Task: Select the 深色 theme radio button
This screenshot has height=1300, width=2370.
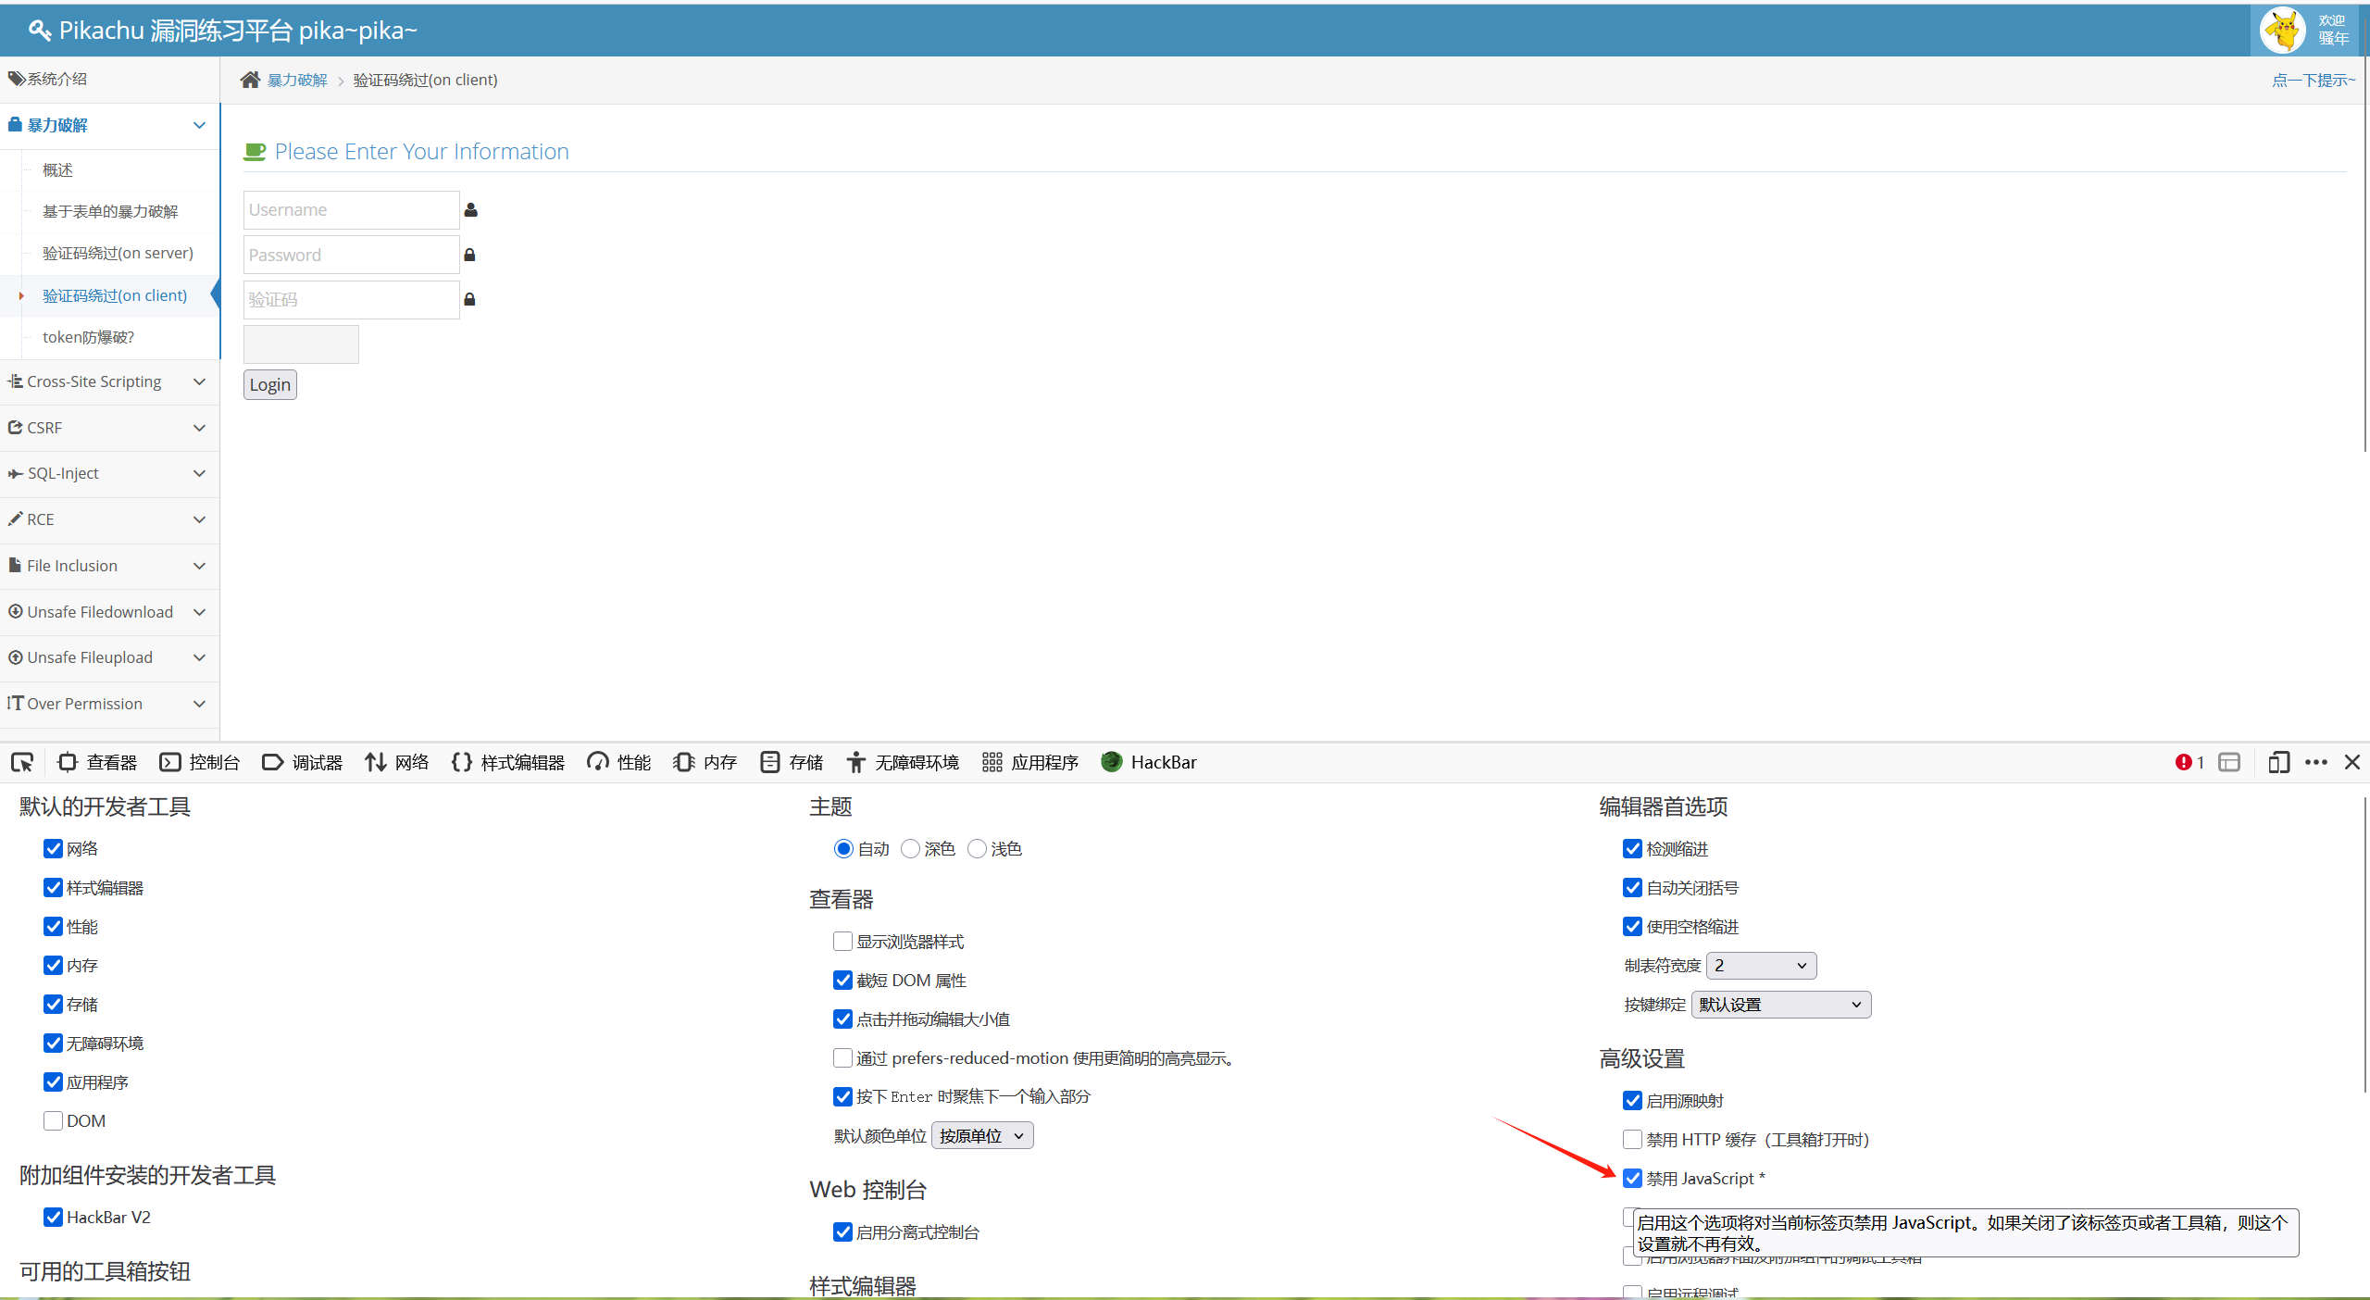Action: point(910,848)
